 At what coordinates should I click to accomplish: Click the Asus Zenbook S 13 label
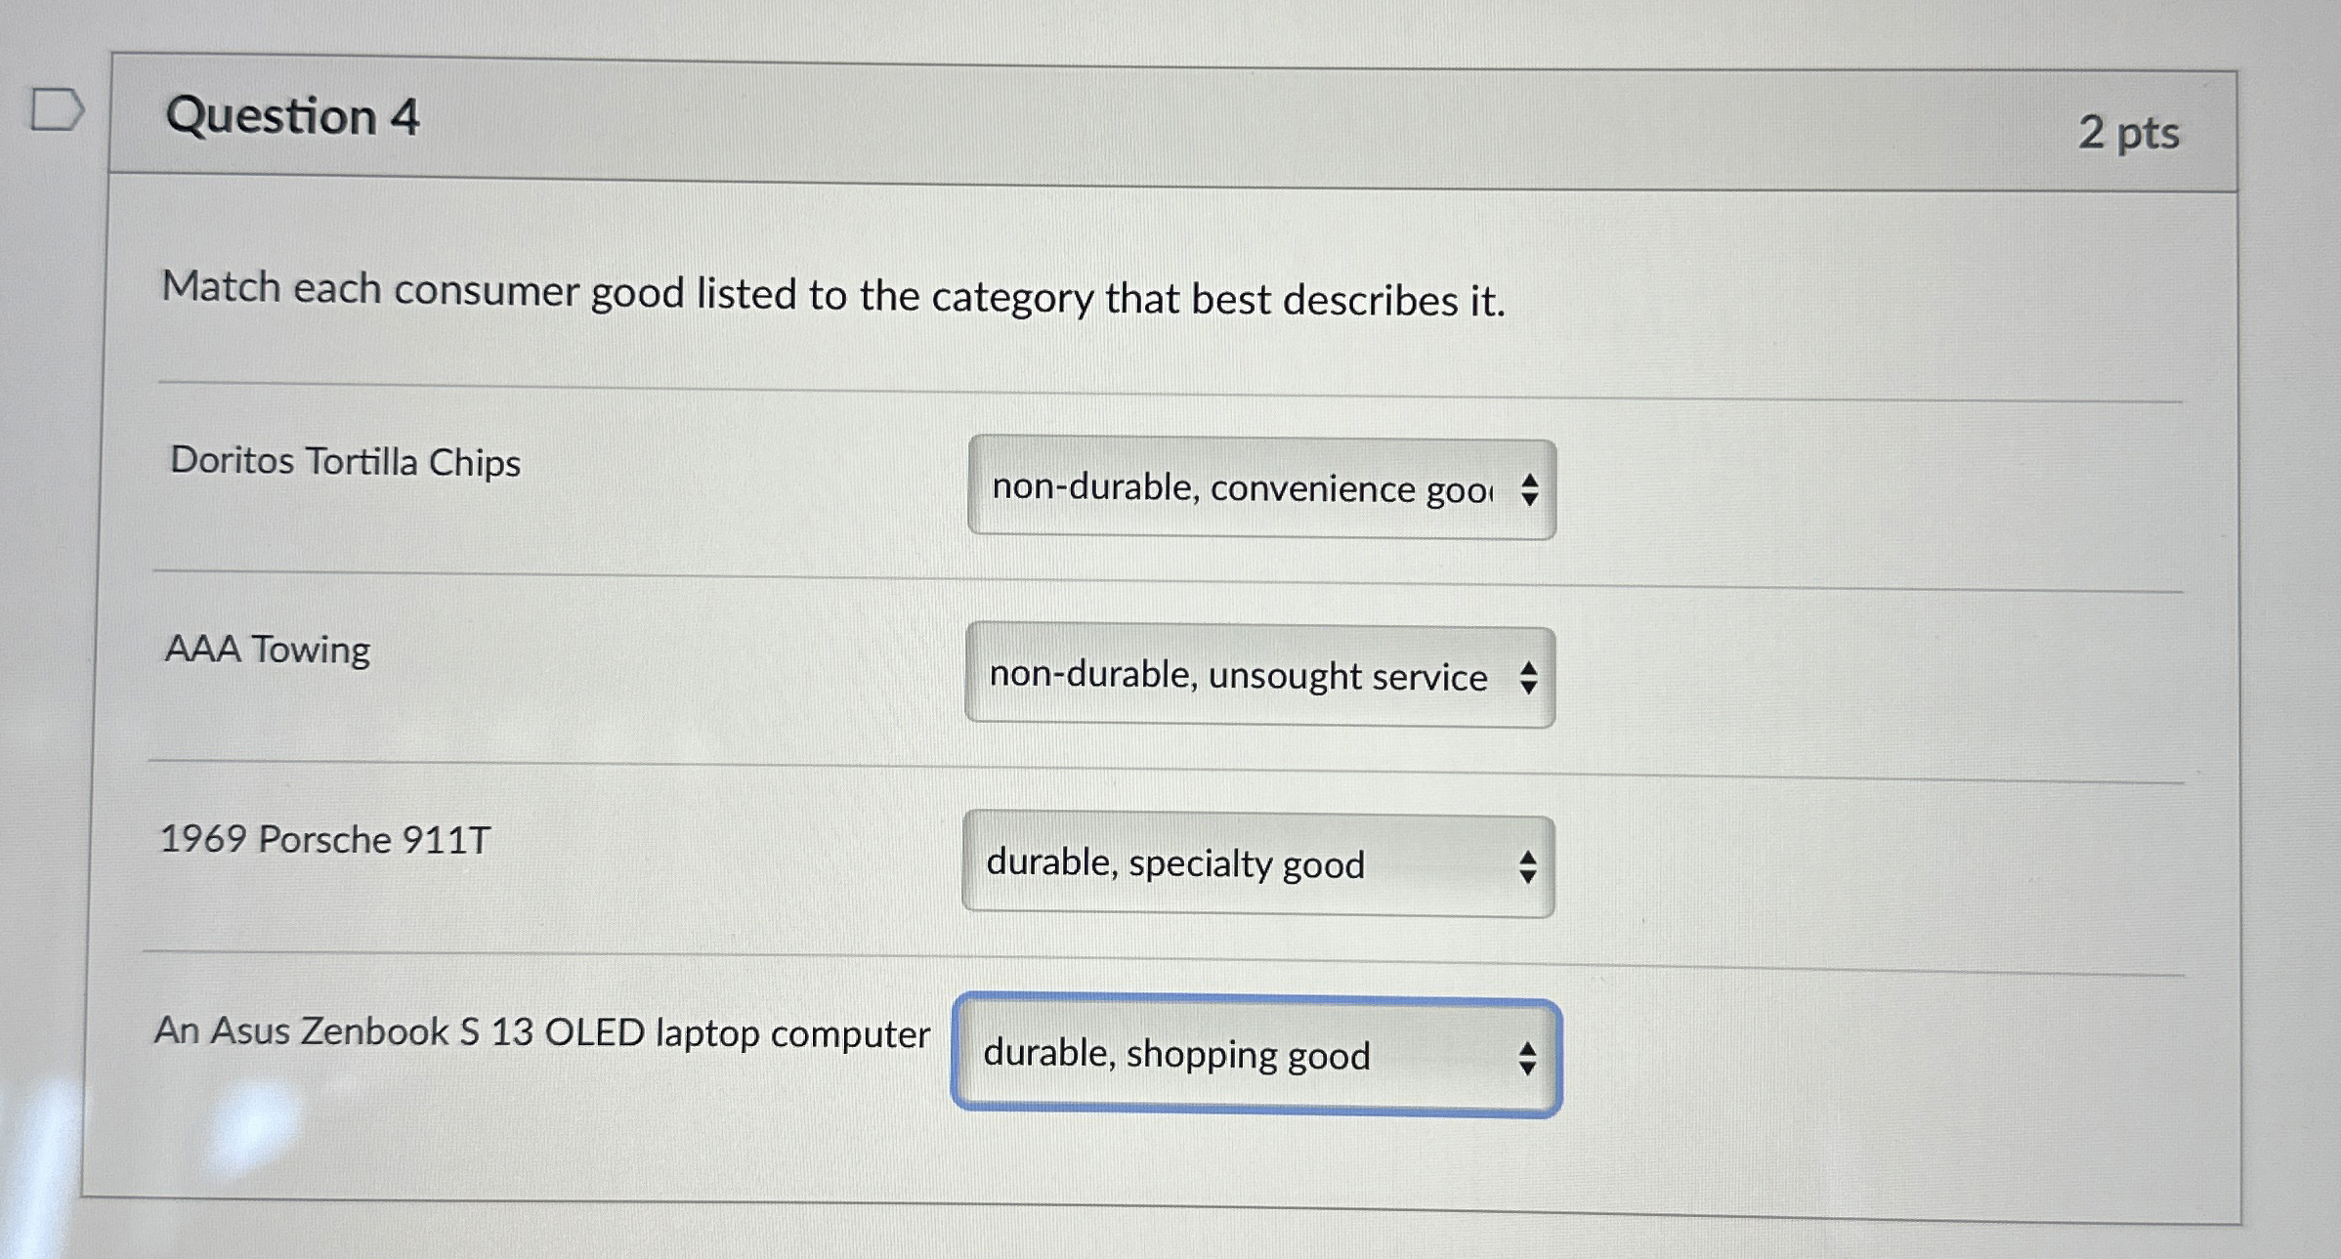pyautogui.click(x=543, y=1030)
